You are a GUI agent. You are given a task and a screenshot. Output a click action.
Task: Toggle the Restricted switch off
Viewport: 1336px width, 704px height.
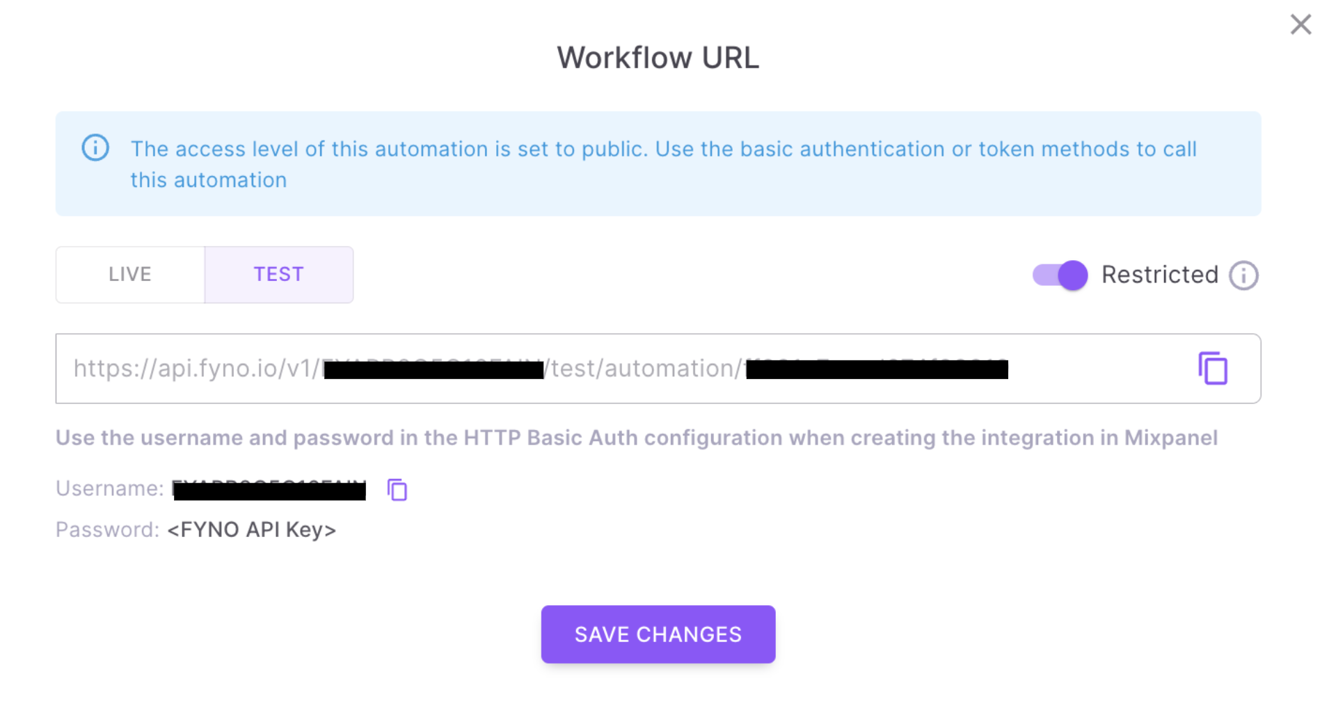(x=1060, y=275)
